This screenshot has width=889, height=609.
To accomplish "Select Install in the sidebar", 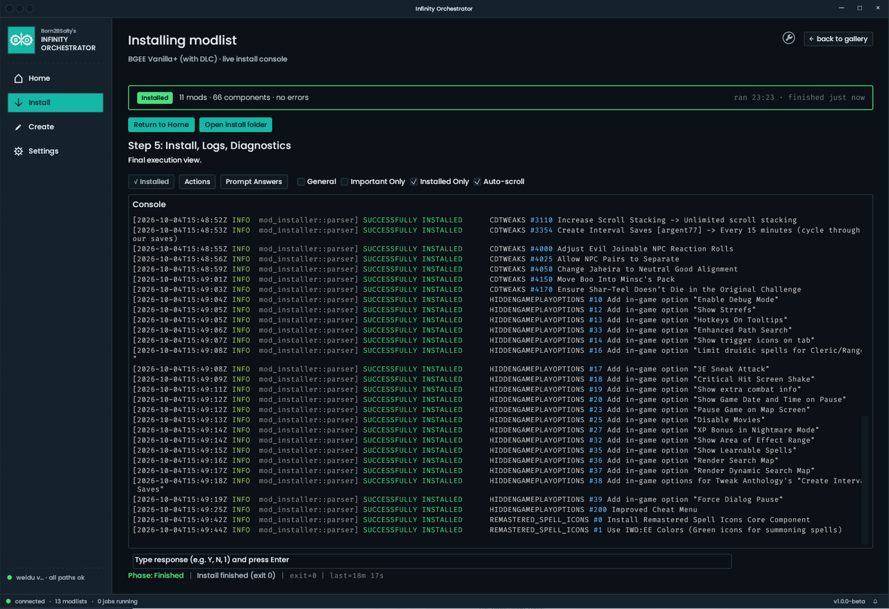I will (56, 103).
